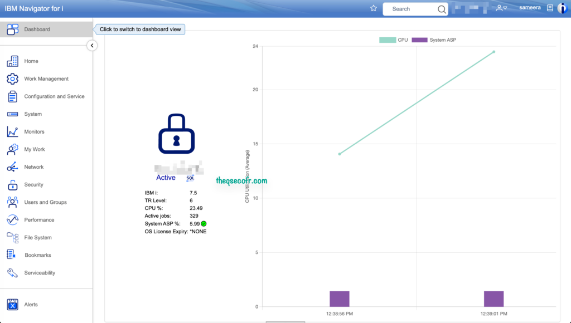Click the IBM Navigator for i title
571x323 pixels.
tap(34, 8)
